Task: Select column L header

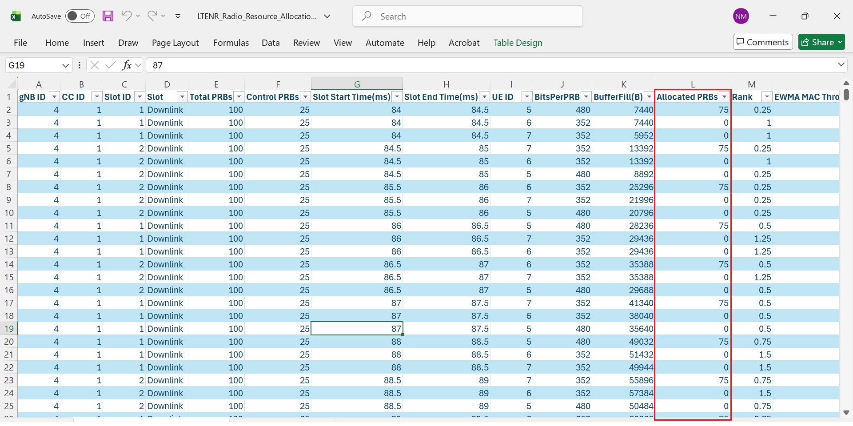Action: tap(693, 84)
